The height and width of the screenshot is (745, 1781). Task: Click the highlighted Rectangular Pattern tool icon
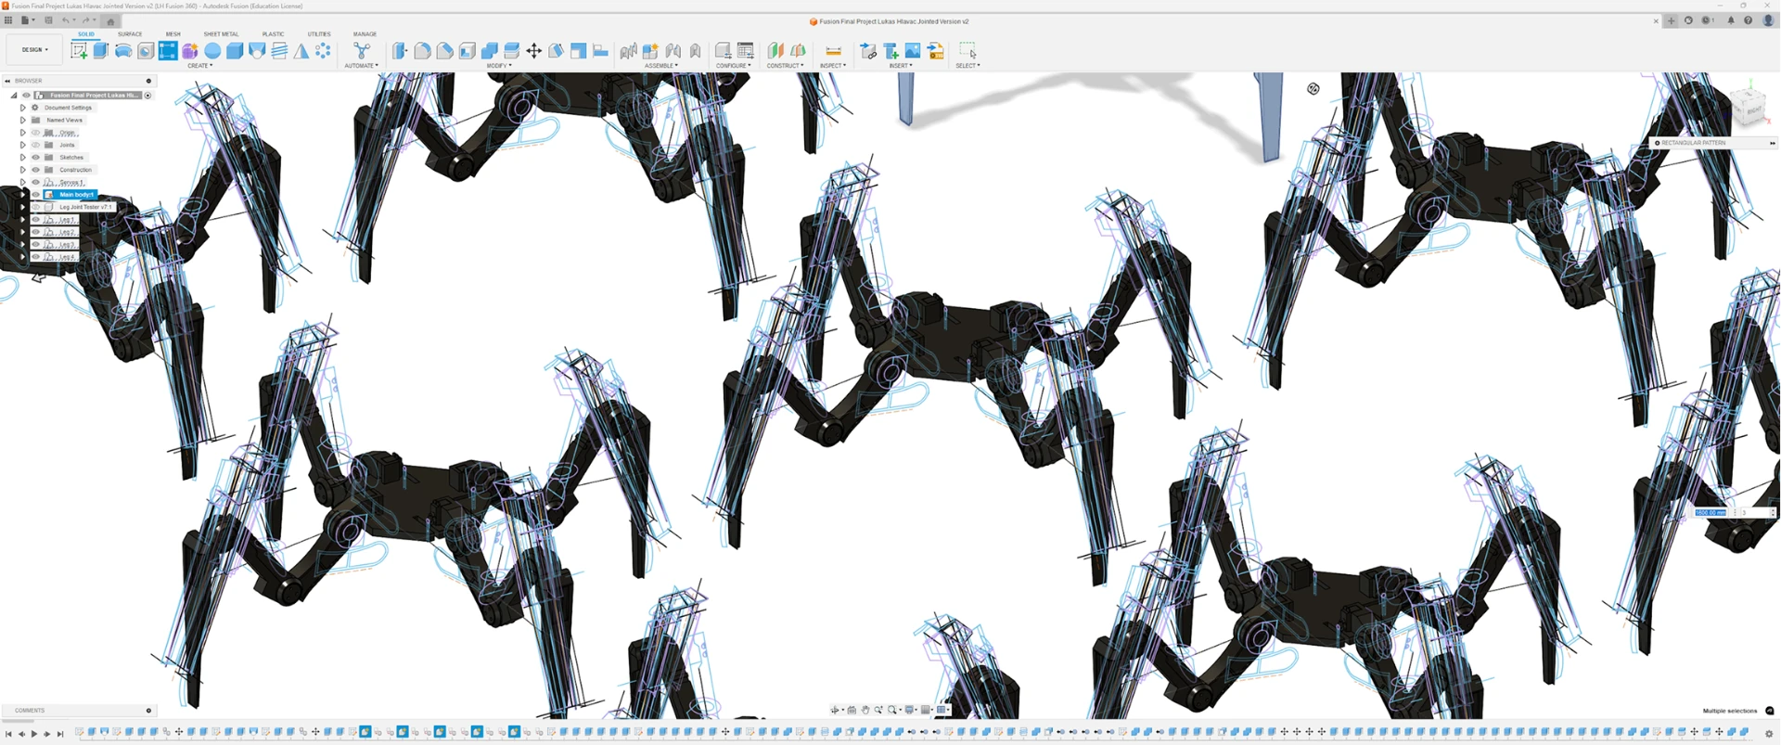click(168, 51)
